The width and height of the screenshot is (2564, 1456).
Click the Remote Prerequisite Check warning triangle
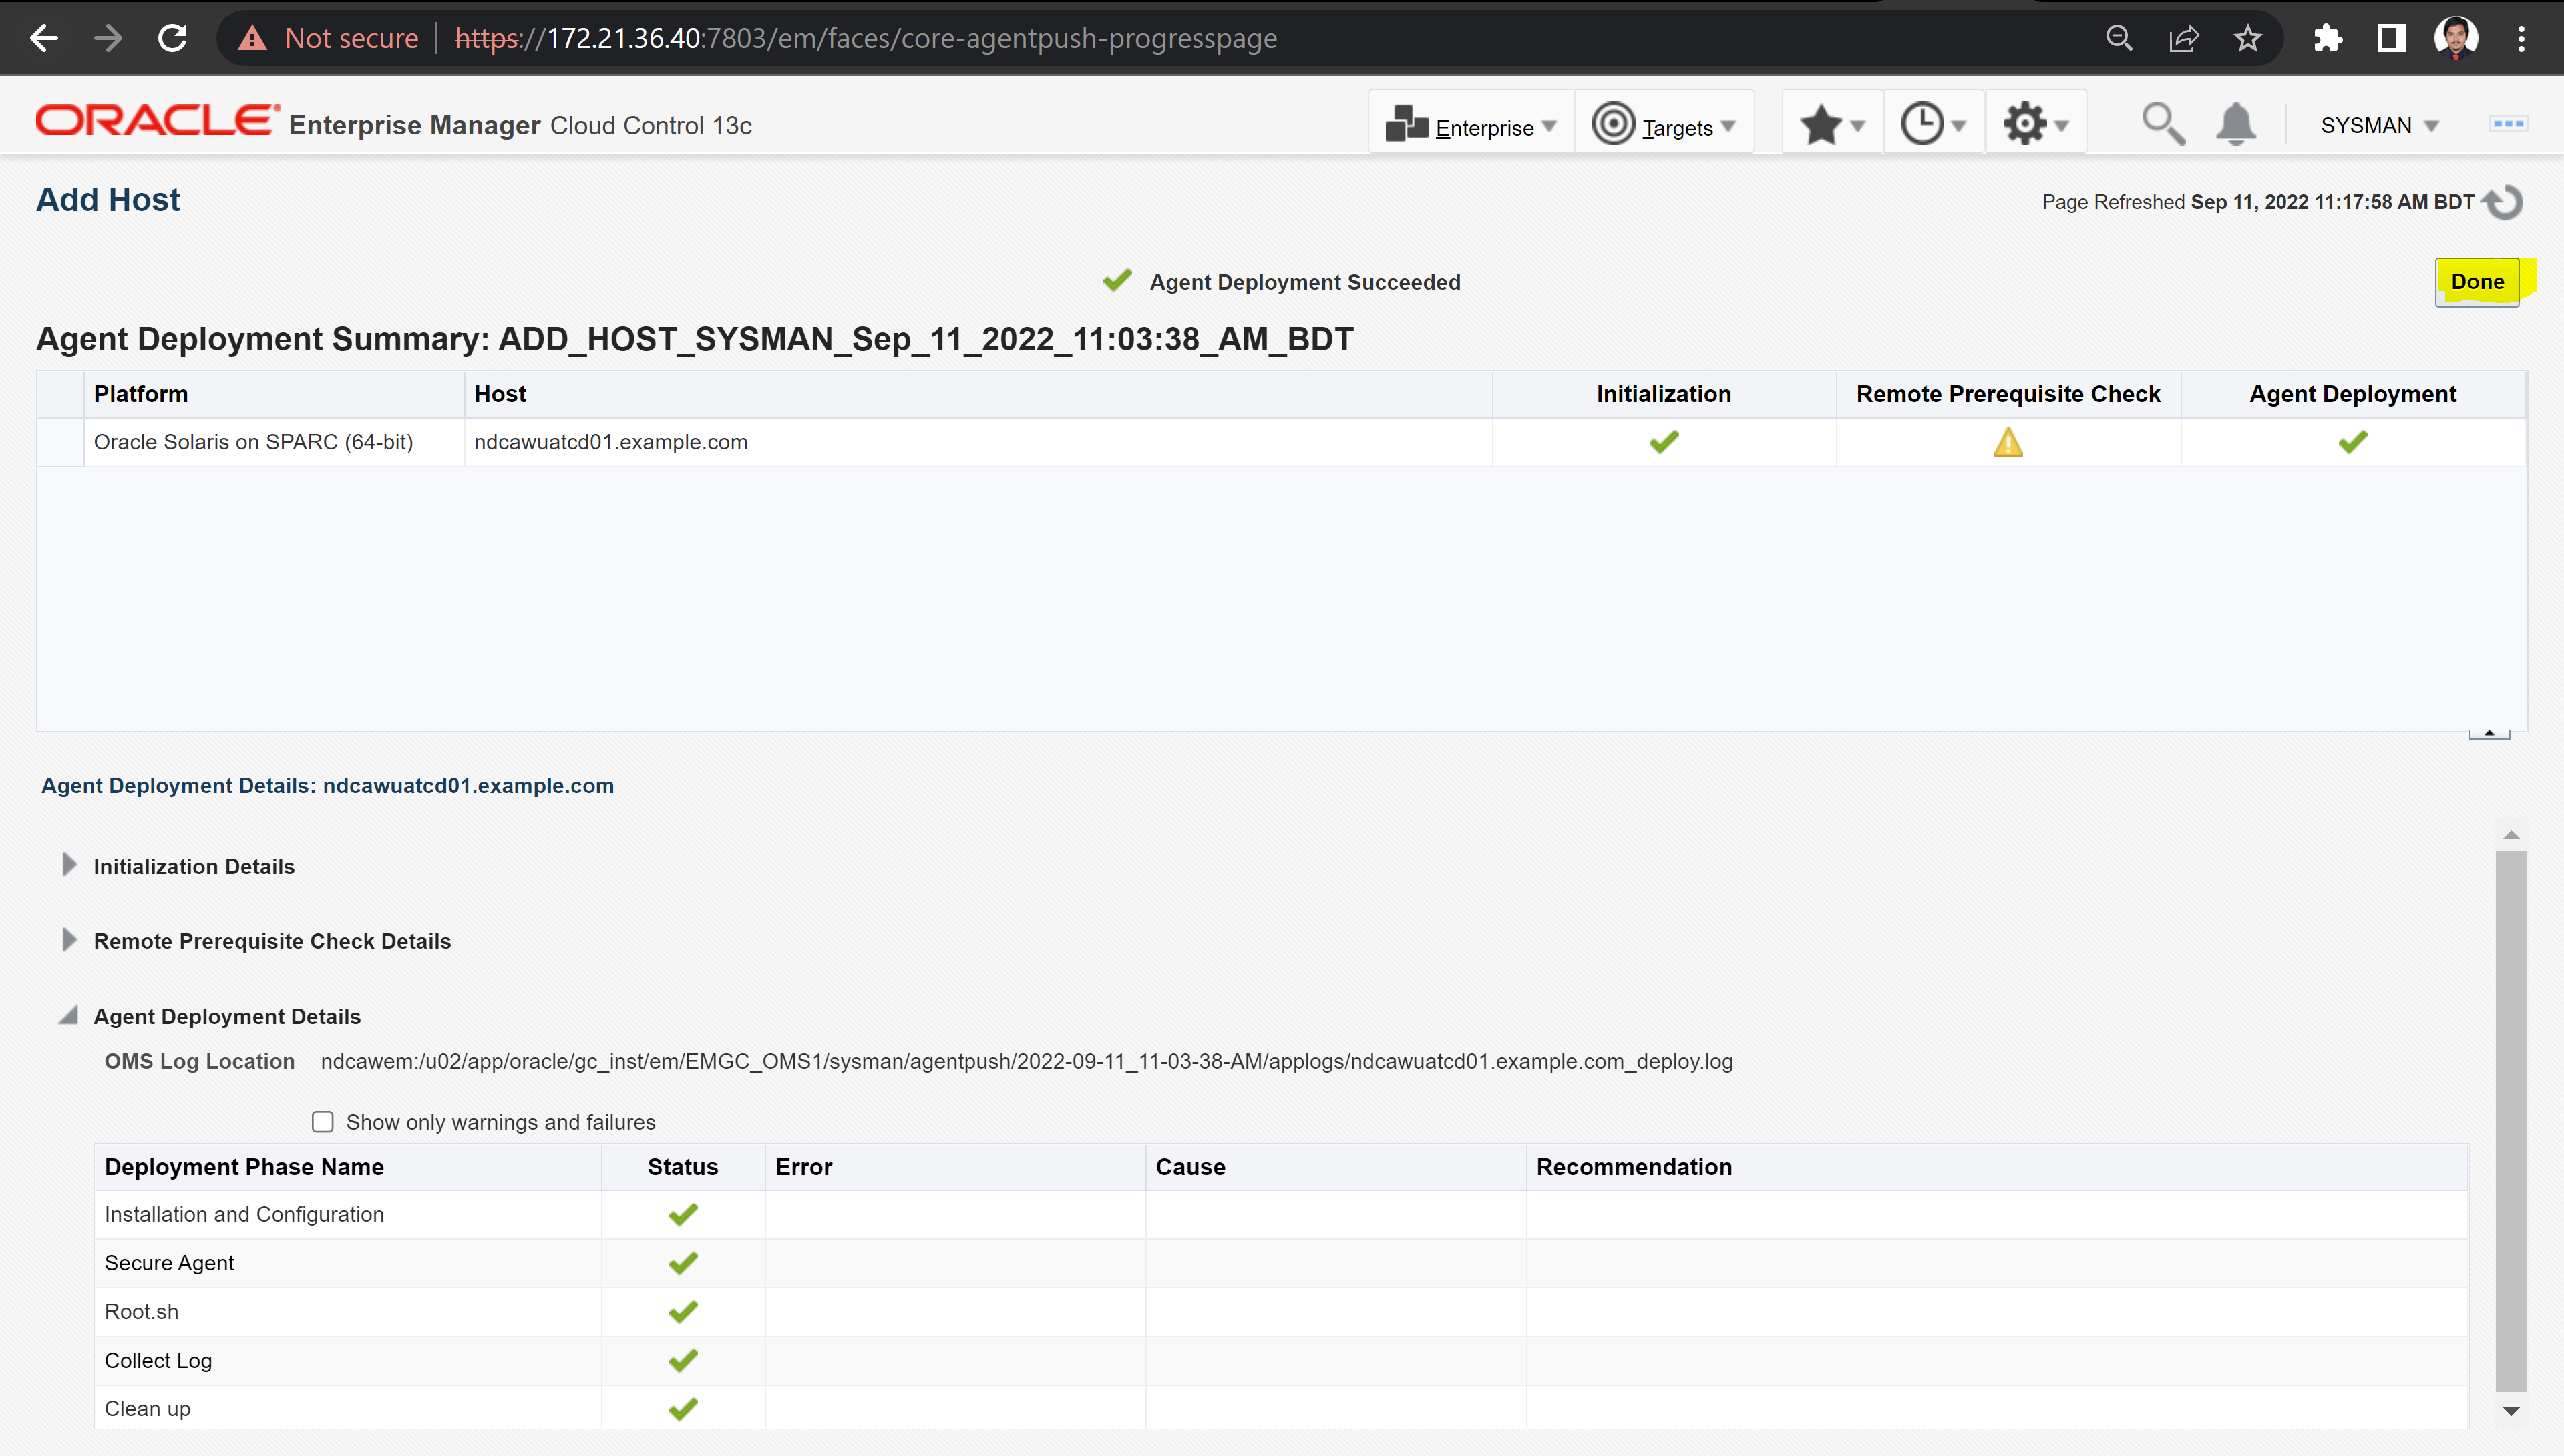pos(2008,442)
